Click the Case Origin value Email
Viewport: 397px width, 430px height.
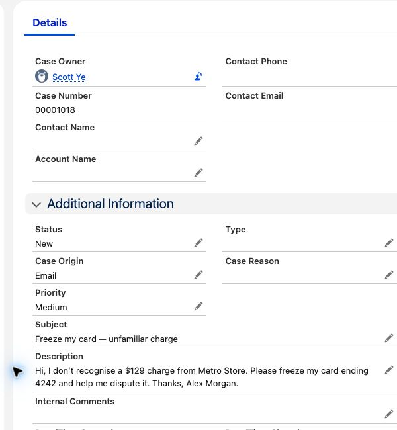pyautogui.click(x=46, y=276)
